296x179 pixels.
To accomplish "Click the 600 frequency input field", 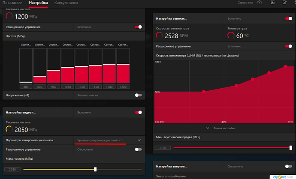I will coord(40,87).
